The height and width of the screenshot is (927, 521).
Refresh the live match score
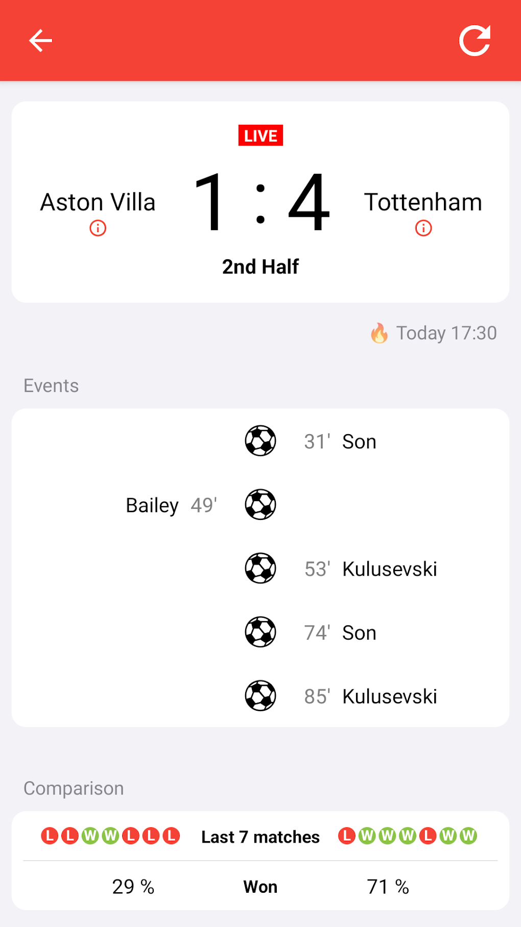475,40
